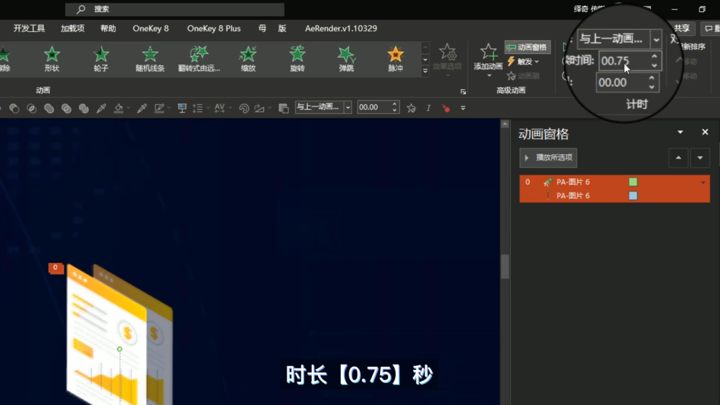Apply the 缩放 (Zoom) animation effect

click(248, 59)
